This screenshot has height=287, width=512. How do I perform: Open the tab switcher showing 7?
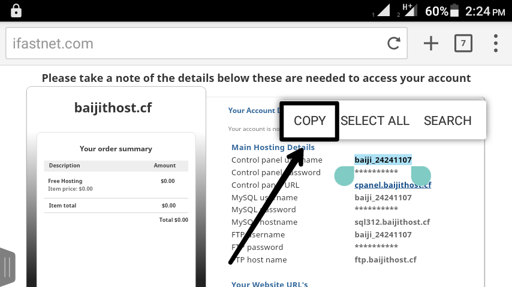click(463, 43)
